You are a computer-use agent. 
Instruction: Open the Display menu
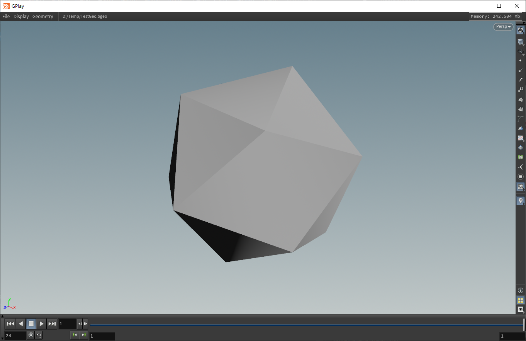(21, 16)
